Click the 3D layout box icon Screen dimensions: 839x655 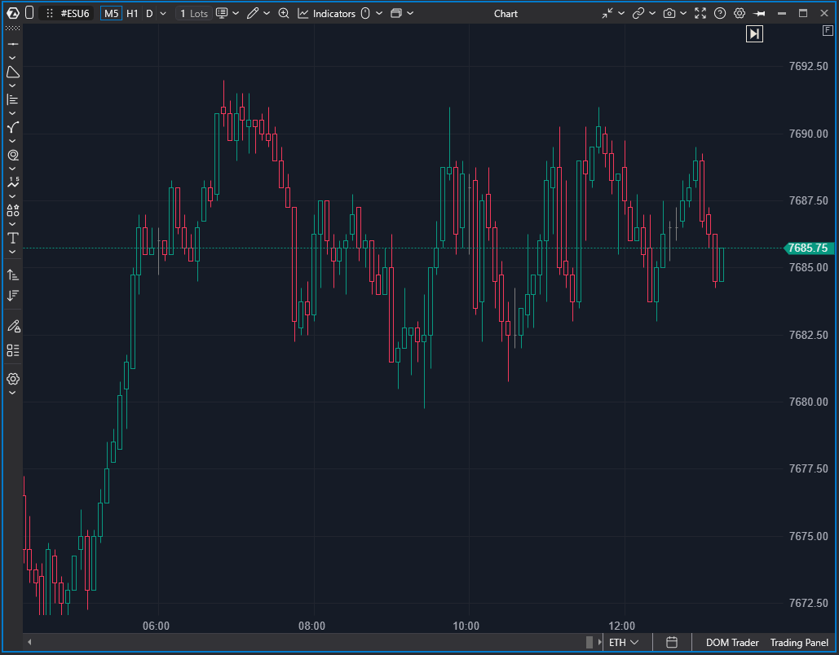396,13
